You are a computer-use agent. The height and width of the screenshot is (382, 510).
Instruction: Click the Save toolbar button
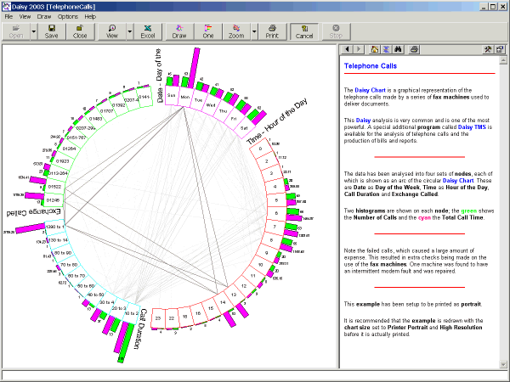point(51,31)
